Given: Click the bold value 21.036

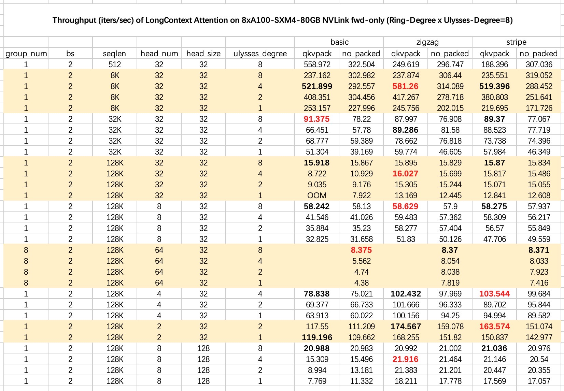Looking at the screenshot, I should point(494,348).
